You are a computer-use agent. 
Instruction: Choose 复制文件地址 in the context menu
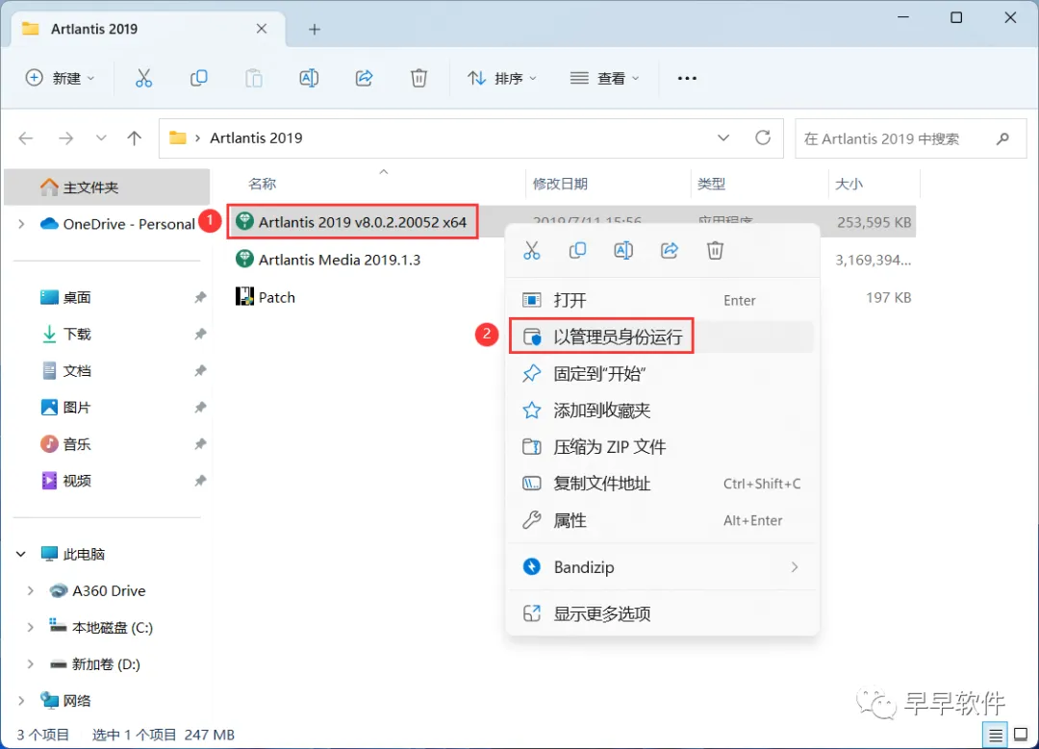[661, 484]
